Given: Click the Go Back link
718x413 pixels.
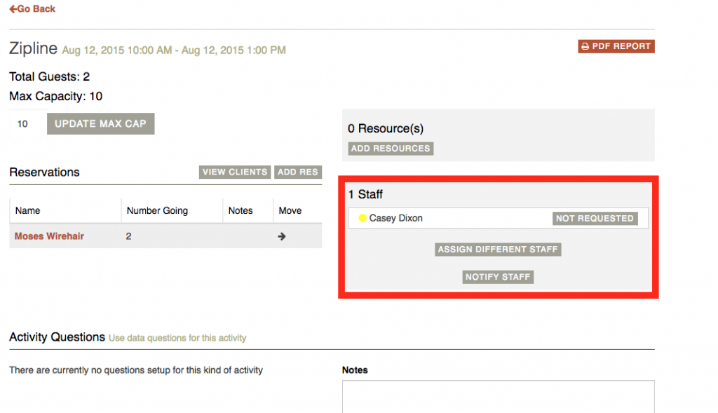Looking at the screenshot, I should [32, 8].
